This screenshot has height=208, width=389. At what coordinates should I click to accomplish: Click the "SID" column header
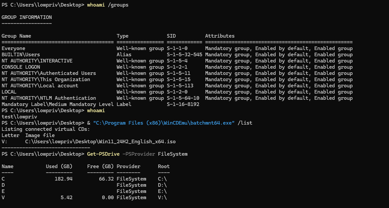point(171,36)
